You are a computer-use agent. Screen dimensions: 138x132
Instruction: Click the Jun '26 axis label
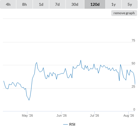61,115
